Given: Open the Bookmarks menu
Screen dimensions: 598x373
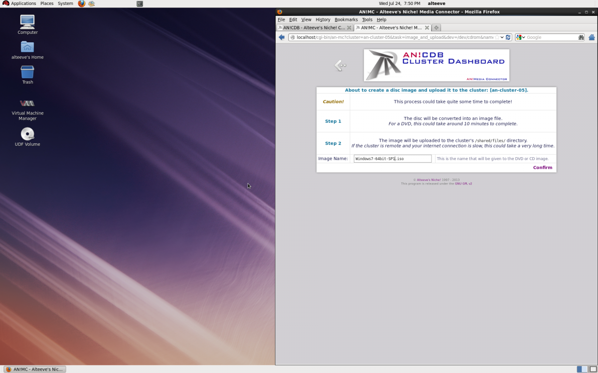Looking at the screenshot, I should (346, 19).
